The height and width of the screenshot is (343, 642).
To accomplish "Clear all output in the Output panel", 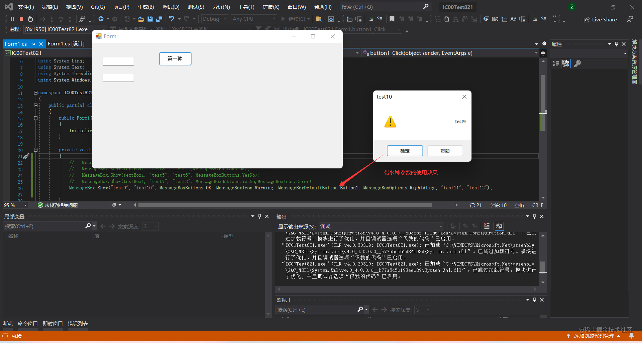I will [487, 226].
